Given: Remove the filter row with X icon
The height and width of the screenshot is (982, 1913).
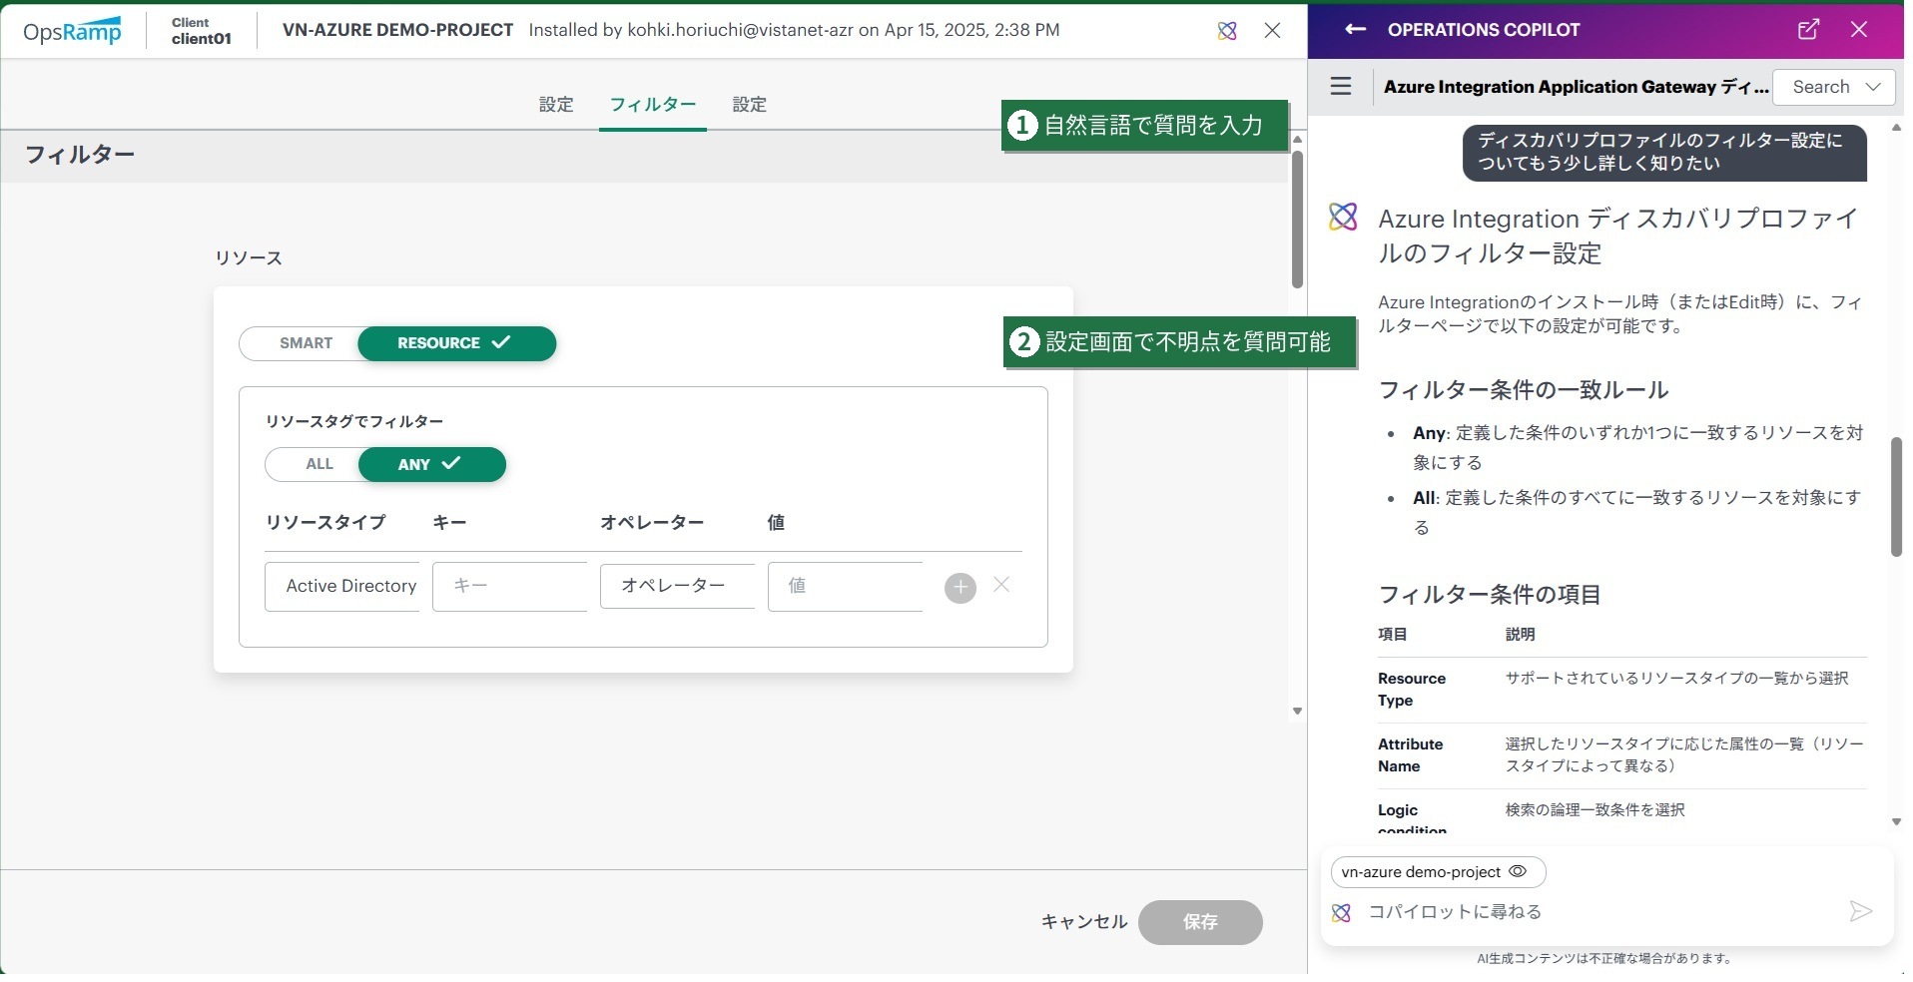Looking at the screenshot, I should pos(1001,585).
